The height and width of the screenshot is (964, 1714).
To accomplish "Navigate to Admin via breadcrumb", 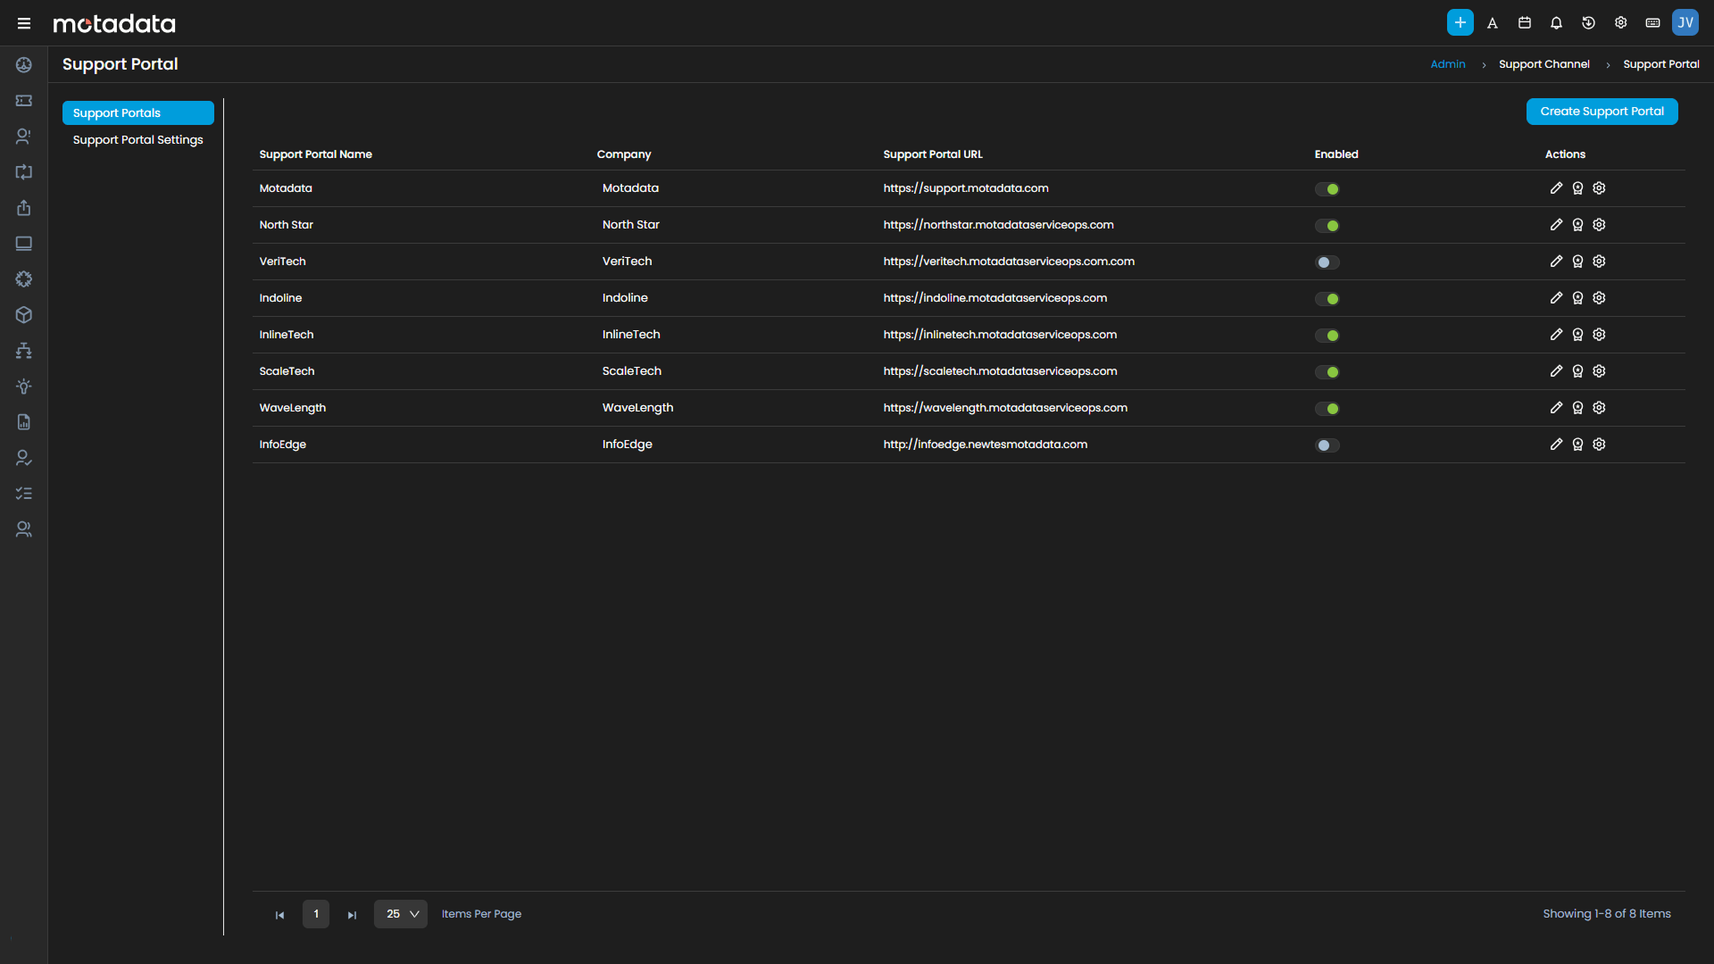I will click(1448, 63).
